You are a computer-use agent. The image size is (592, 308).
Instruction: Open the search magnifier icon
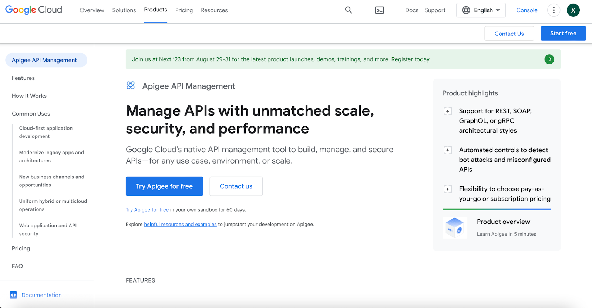click(x=349, y=10)
